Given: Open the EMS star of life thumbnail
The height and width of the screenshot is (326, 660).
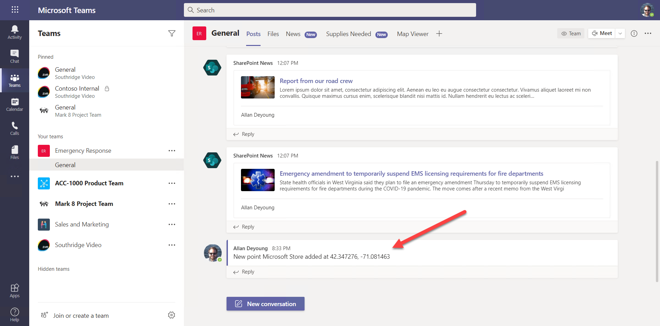Looking at the screenshot, I should (258, 180).
